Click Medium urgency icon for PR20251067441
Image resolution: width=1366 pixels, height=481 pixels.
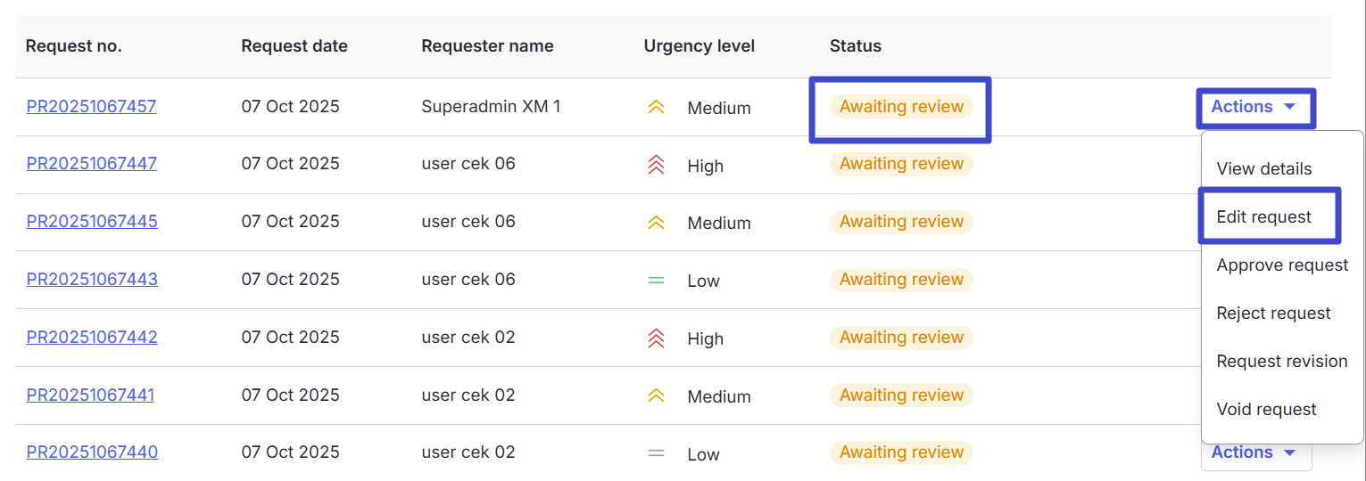click(656, 395)
